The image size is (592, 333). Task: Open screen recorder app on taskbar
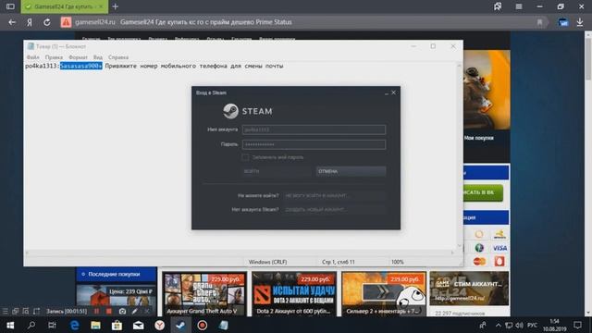click(x=202, y=325)
